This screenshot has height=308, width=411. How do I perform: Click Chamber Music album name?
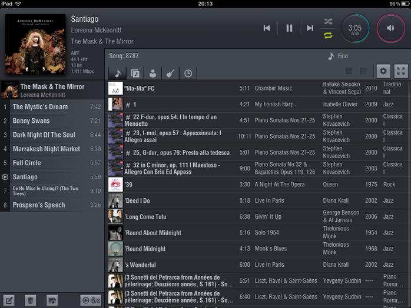(x=273, y=88)
